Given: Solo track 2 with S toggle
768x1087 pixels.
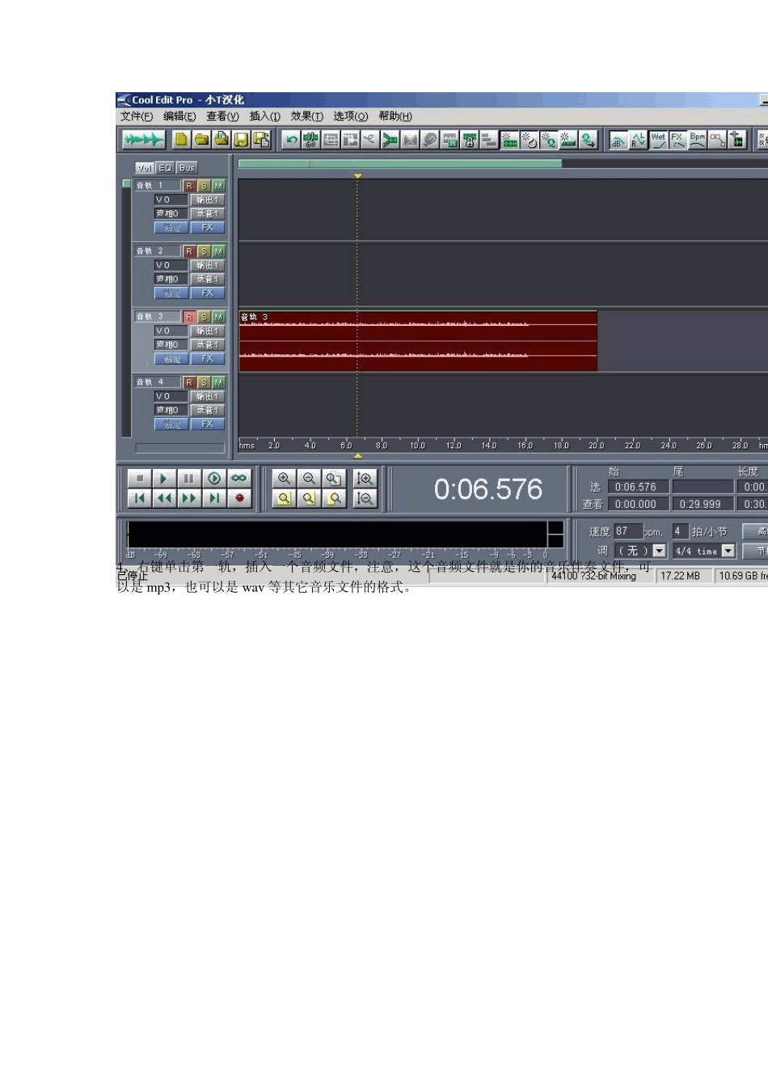Looking at the screenshot, I should click(x=204, y=252).
